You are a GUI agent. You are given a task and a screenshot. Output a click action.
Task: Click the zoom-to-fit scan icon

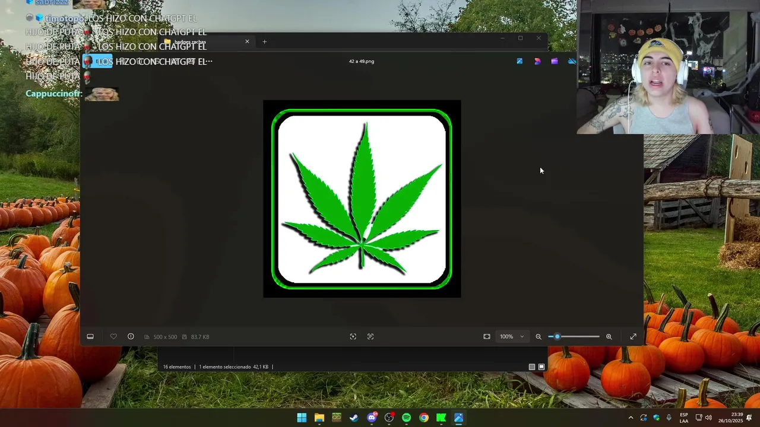pyautogui.click(x=370, y=336)
